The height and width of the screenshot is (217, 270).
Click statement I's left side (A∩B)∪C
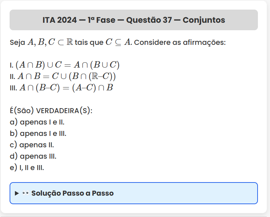pos(39,65)
